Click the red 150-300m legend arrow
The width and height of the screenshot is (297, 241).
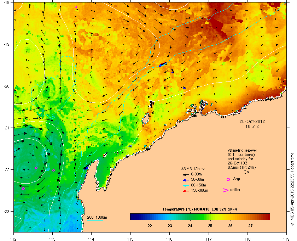tap(186, 191)
